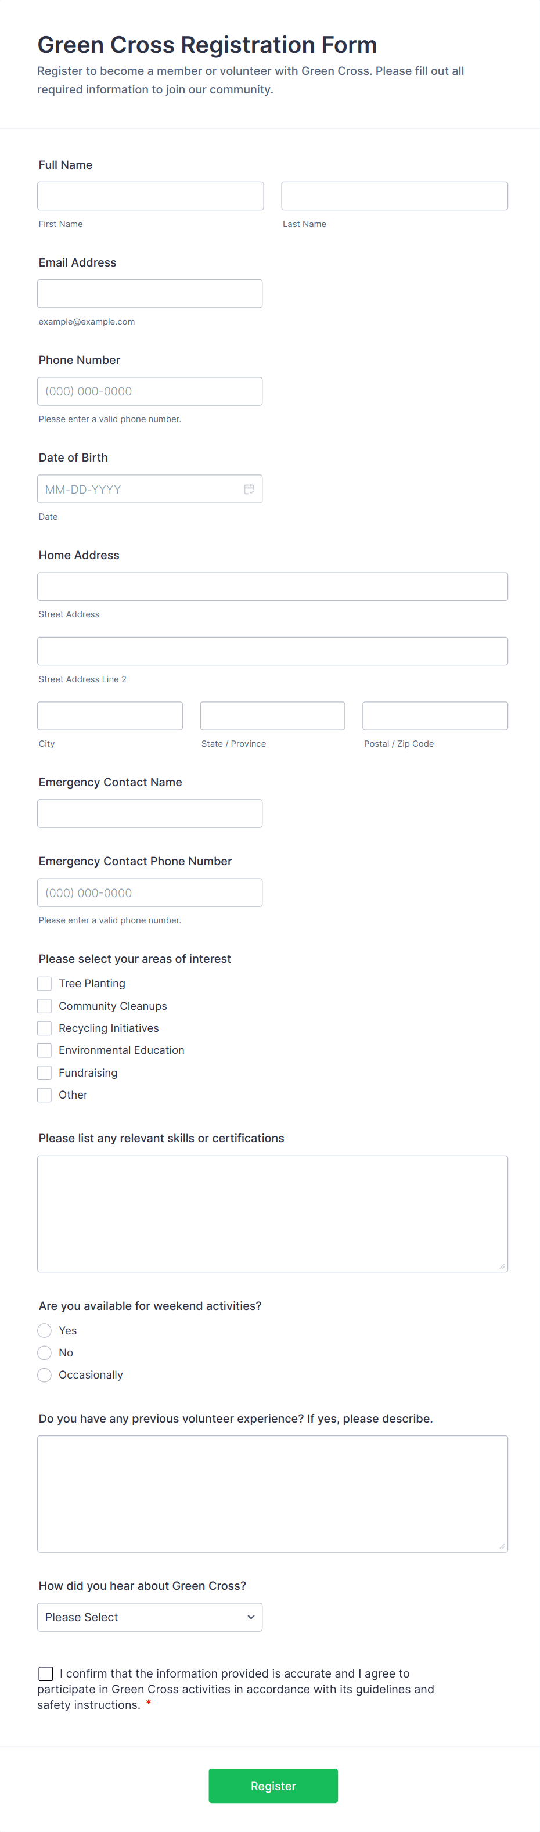Choose No for weekend activities

[x=44, y=1353]
